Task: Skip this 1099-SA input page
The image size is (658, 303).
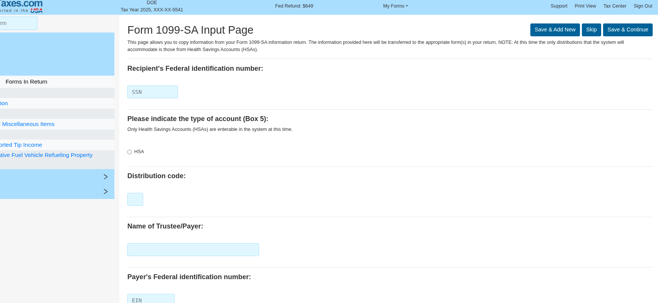Action: click(x=591, y=30)
